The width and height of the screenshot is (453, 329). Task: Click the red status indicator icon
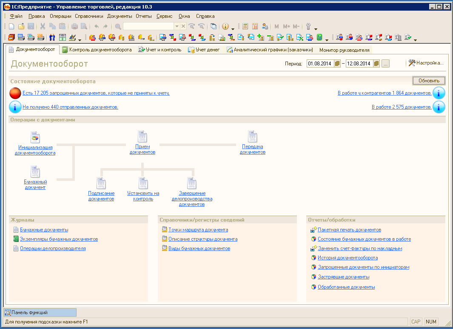[15, 93]
